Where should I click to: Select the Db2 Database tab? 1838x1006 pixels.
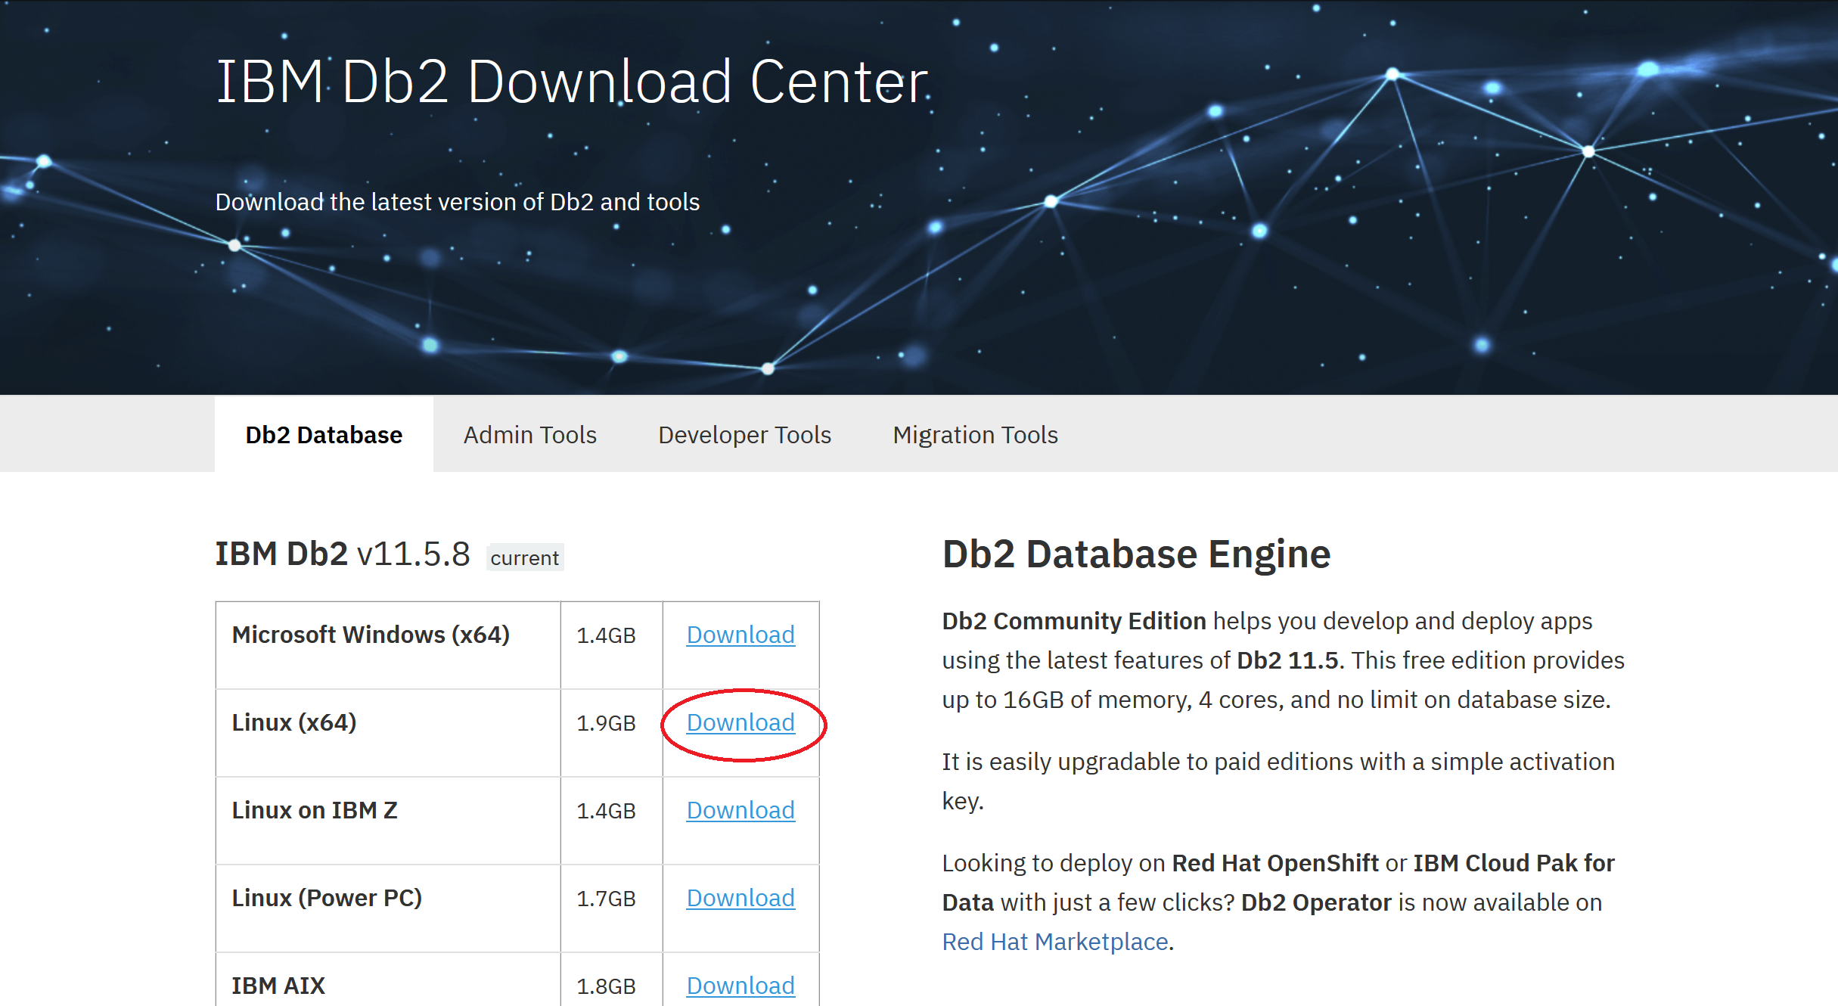click(x=324, y=434)
